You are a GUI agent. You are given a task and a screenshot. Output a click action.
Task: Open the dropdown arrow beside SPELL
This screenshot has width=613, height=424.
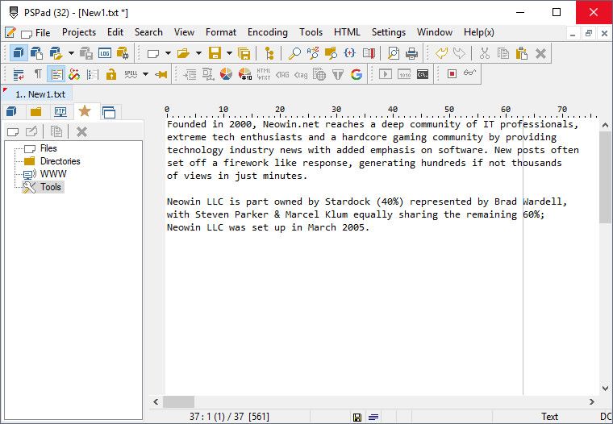click(145, 74)
